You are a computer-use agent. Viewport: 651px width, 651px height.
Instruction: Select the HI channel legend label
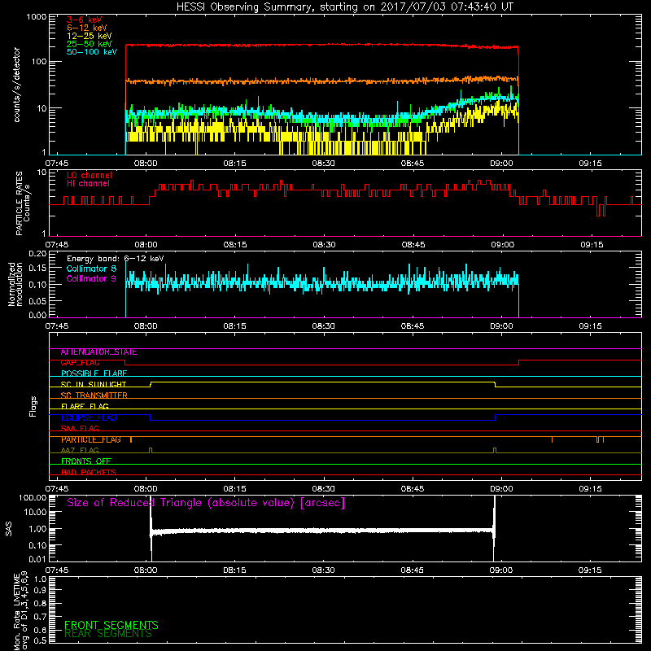click(x=88, y=184)
